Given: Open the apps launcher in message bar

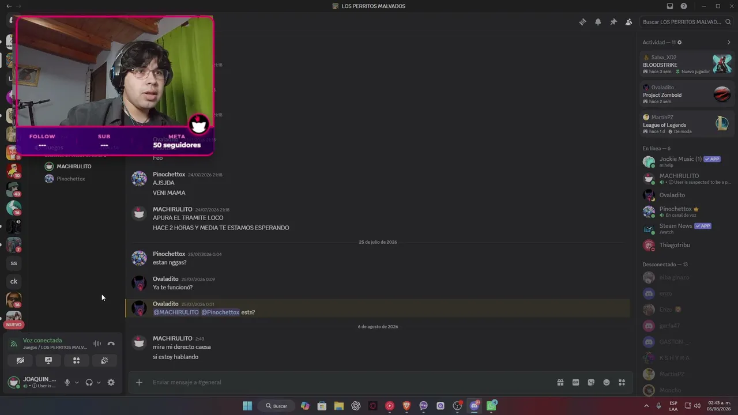Looking at the screenshot, I should (622, 382).
